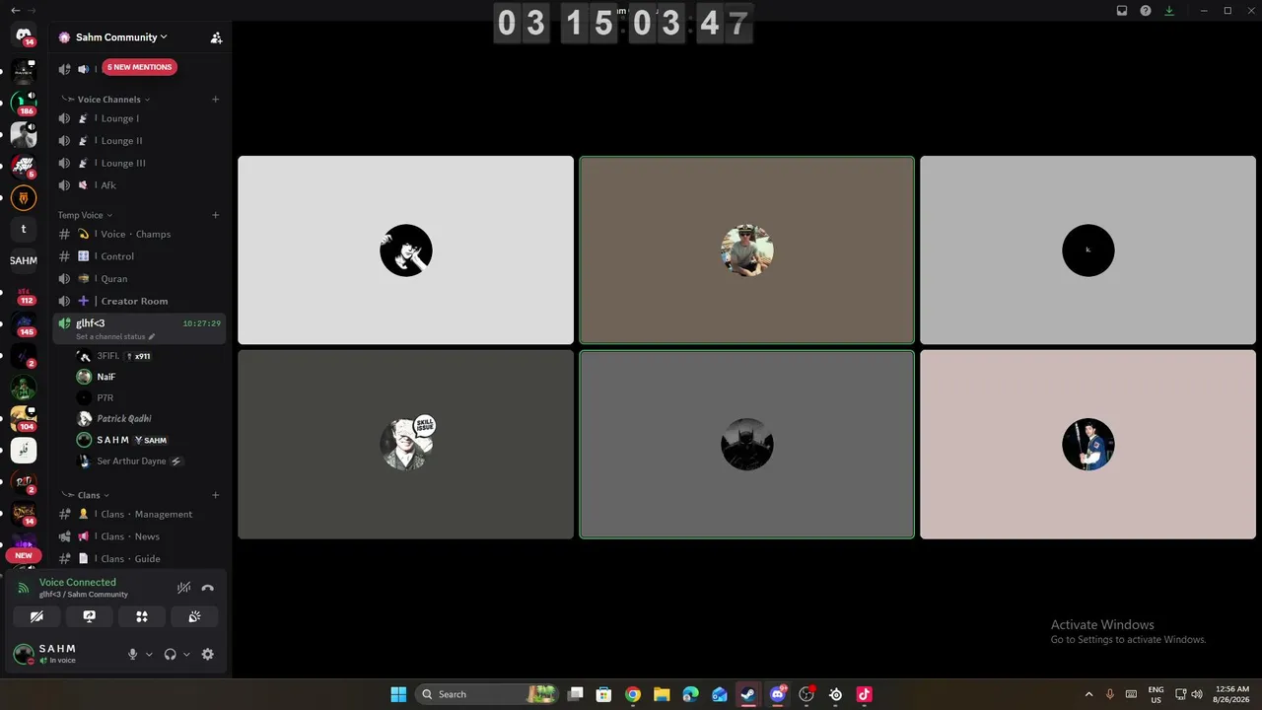
Task: Open the soundboard
Action: tap(194, 616)
